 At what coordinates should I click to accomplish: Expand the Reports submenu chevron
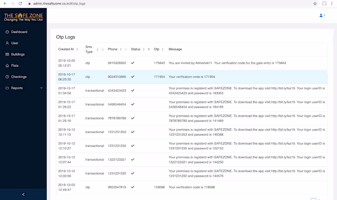[41, 88]
